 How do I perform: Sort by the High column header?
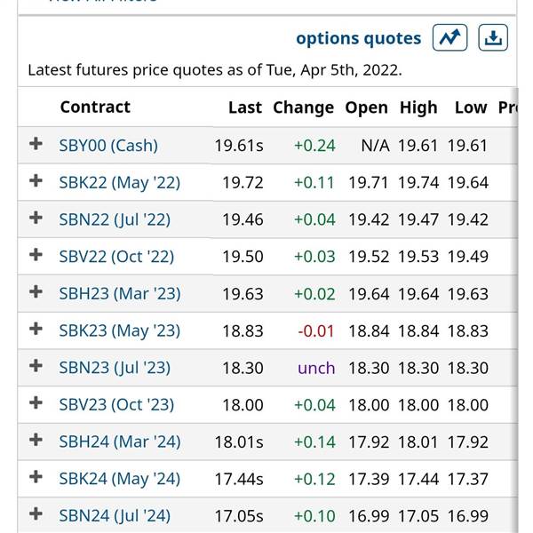coord(418,107)
